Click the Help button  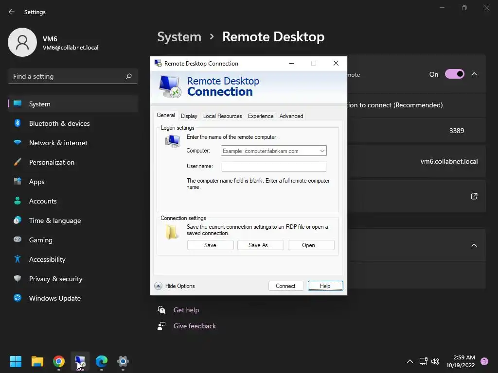325,286
